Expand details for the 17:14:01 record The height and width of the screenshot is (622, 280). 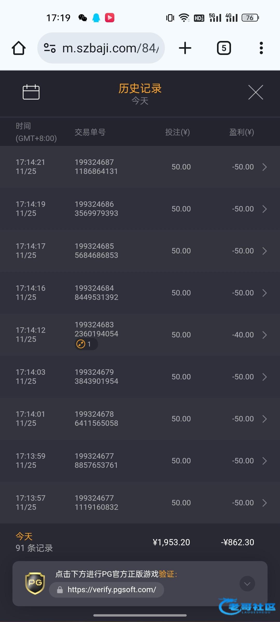pyautogui.click(x=264, y=419)
